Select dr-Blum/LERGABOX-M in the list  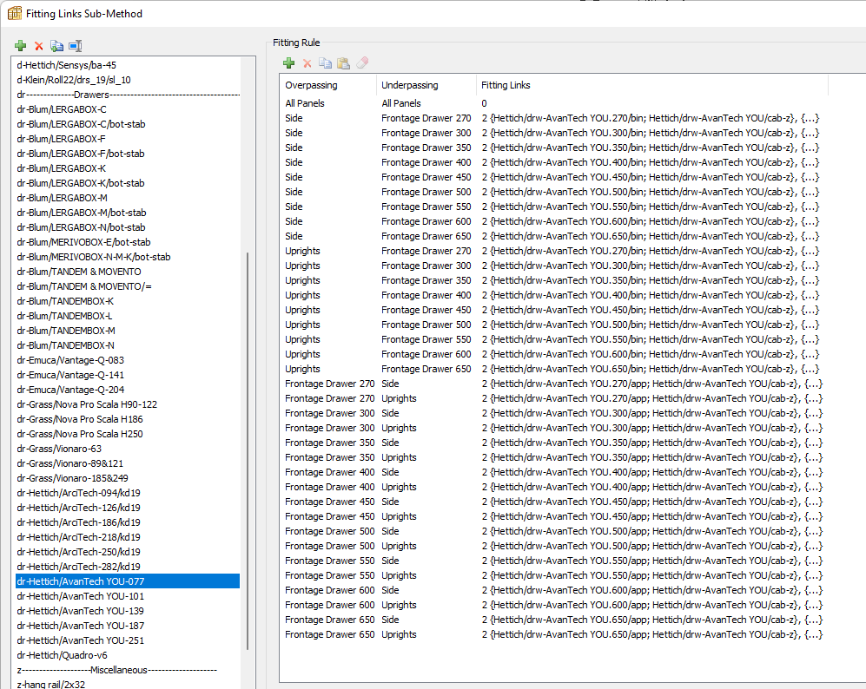pyautogui.click(x=128, y=198)
